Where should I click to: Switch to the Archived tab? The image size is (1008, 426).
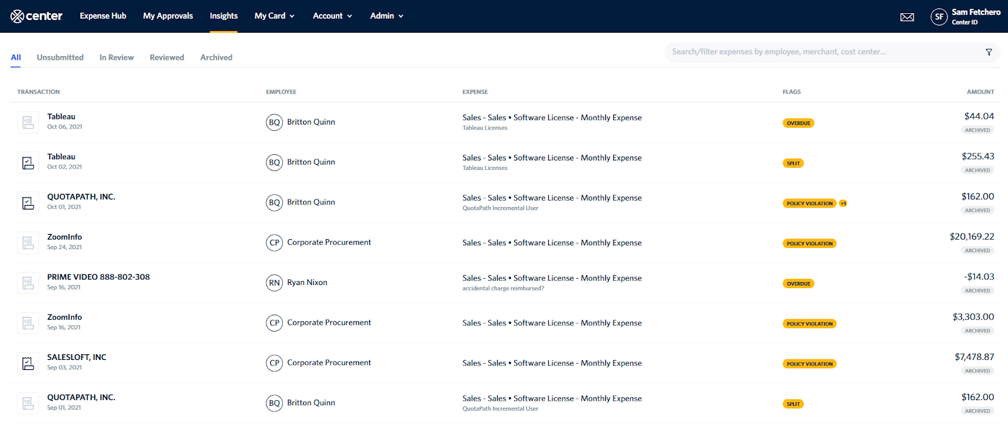click(x=216, y=57)
